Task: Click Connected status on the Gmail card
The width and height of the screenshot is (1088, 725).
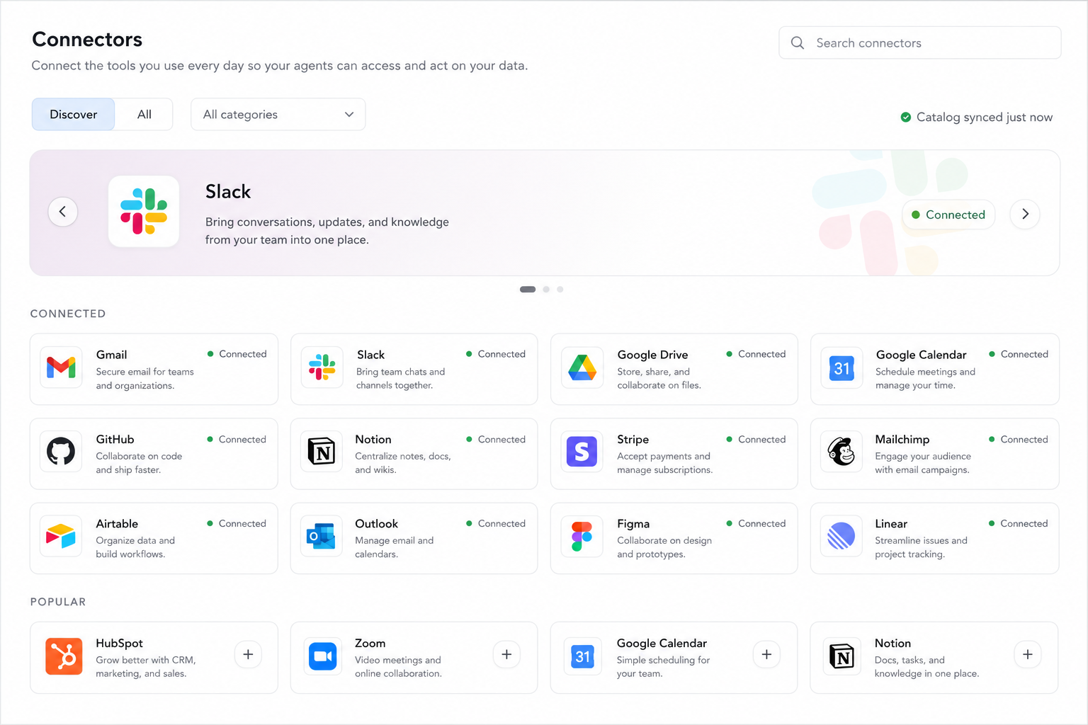Action: [237, 354]
